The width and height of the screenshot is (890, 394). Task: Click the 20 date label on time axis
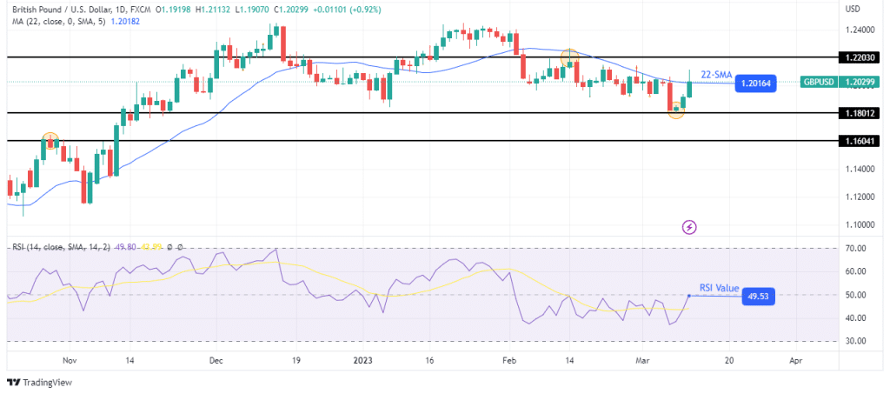[x=729, y=360]
